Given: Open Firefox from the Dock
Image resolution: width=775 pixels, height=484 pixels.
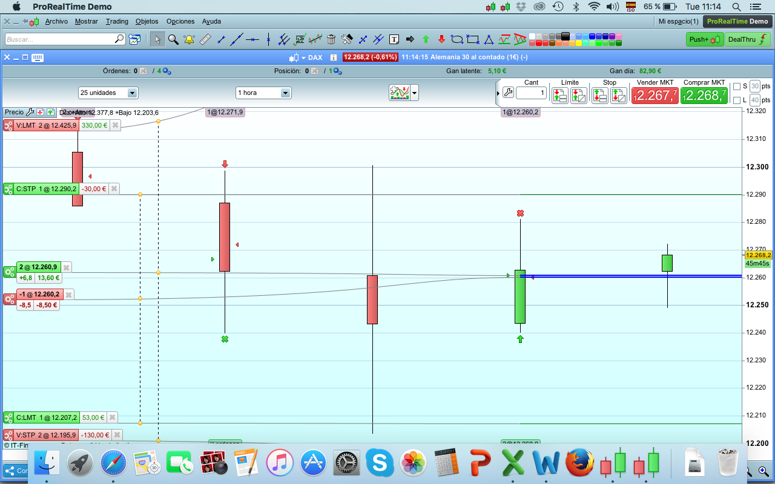Looking at the screenshot, I should [579, 463].
